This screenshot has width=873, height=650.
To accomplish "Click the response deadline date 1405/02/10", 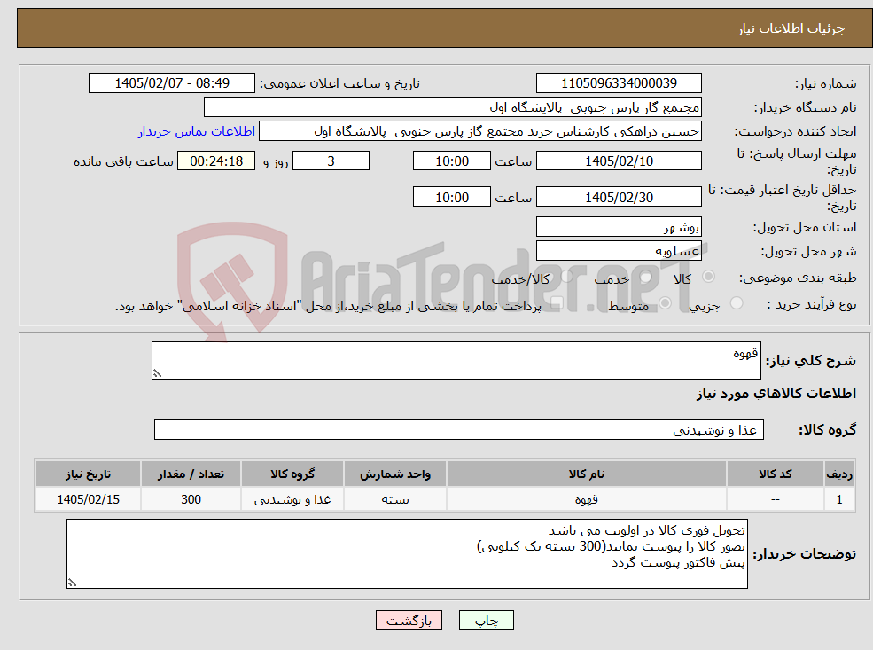I will tap(619, 161).
